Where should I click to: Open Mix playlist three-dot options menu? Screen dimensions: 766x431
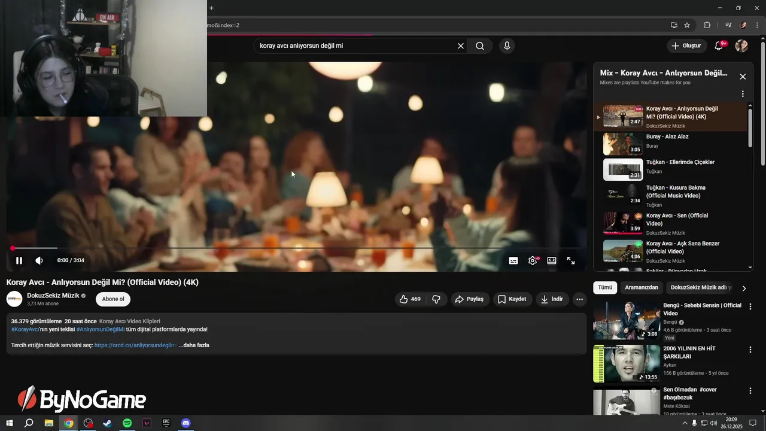pyautogui.click(x=743, y=94)
